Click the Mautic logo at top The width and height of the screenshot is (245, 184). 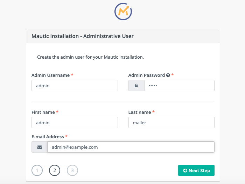tap(123, 12)
